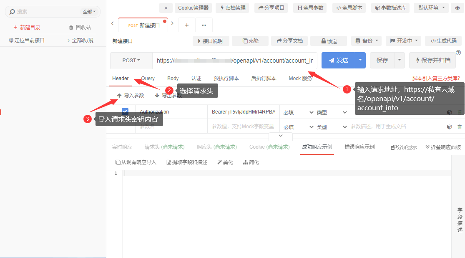Click the blue 发送 send button

coord(338,61)
